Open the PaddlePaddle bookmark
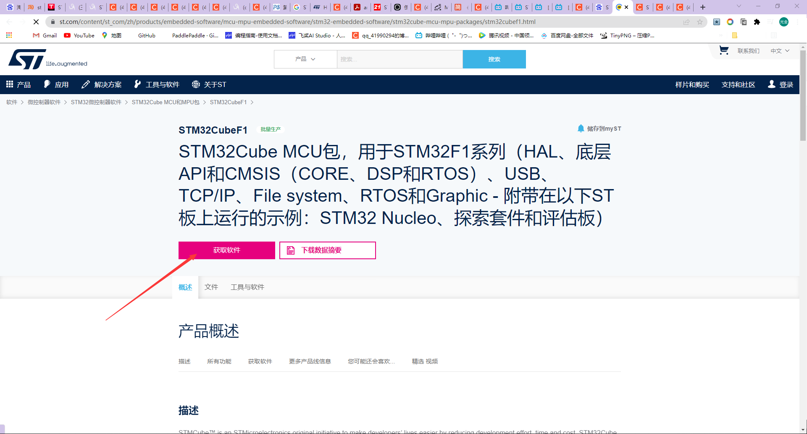The image size is (807, 434). point(195,35)
